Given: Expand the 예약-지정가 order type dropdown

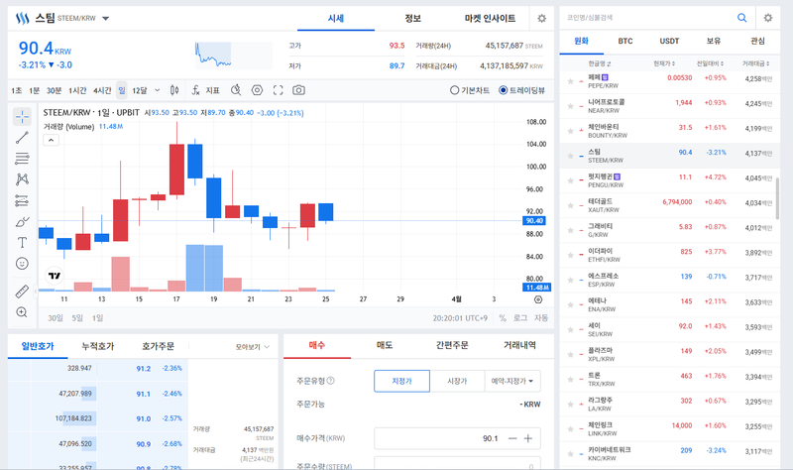Looking at the screenshot, I should (511, 381).
